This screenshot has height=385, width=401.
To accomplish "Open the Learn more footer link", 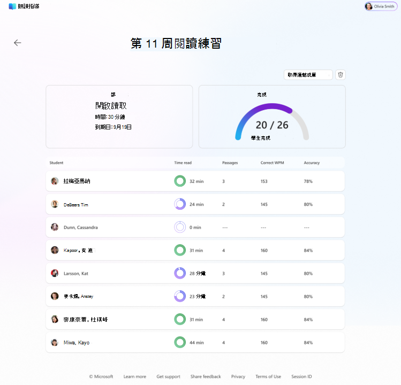I will click(135, 376).
